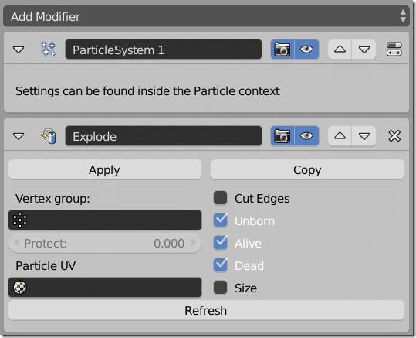416x338 pixels.
Task: Click the ParticleSystem modifier sparkle icon
Action: 49,50
